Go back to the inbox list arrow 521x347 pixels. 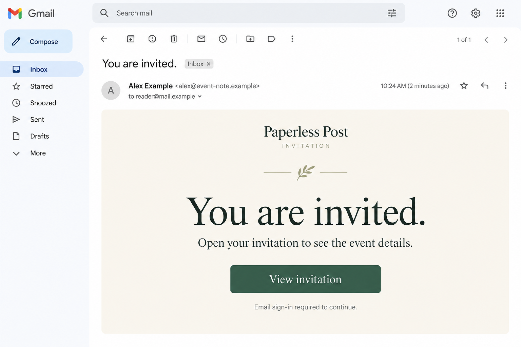[104, 39]
